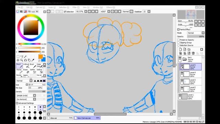Delete the selected layer via trash icon
The image size is (220, 124).
[x=193, y=53]
